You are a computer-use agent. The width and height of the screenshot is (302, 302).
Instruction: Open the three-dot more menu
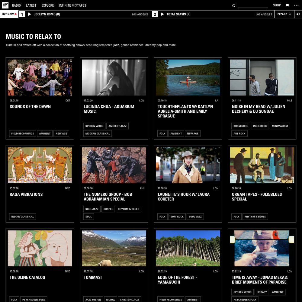point(296,5)
